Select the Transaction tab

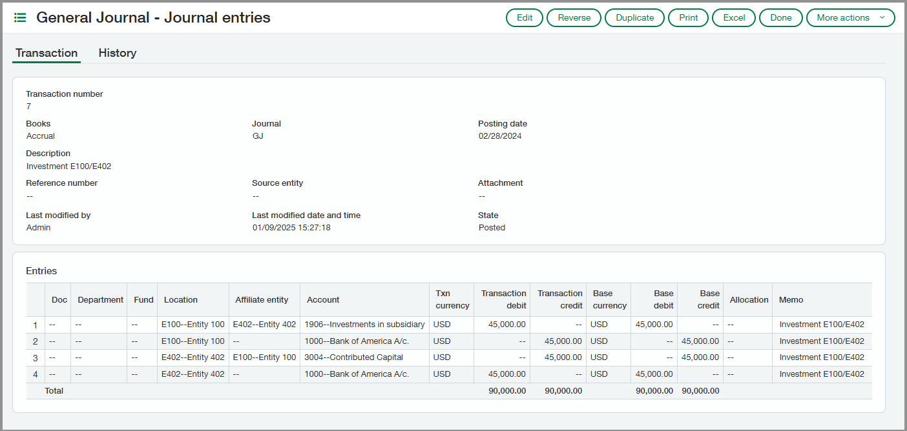47,53
